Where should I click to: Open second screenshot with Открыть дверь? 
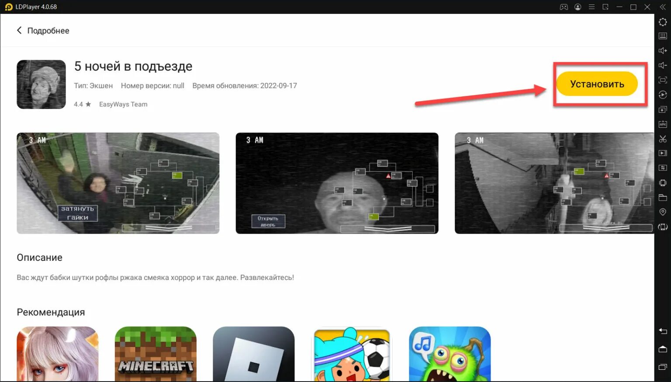[337, 183]
